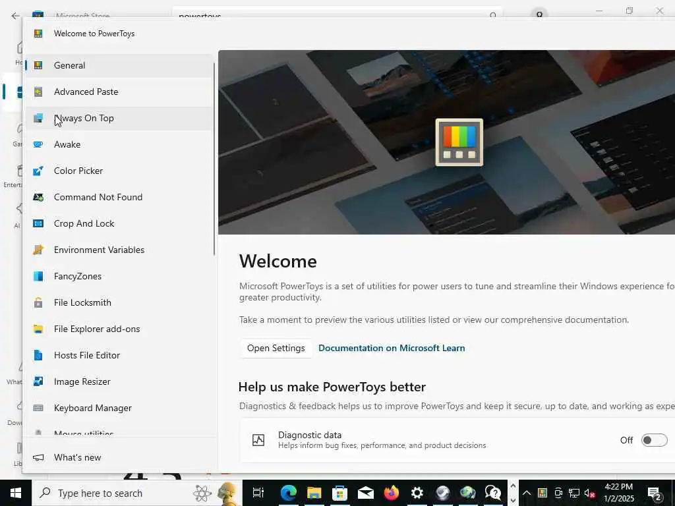Viewport: 675px width, 506px height.
Task: Click Microsoft Store back arrow
Action: (x=16, y=16)
